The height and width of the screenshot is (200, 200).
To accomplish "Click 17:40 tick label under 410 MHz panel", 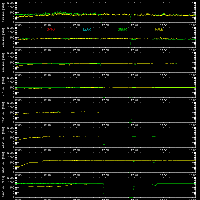I will [x=134, y=50].
